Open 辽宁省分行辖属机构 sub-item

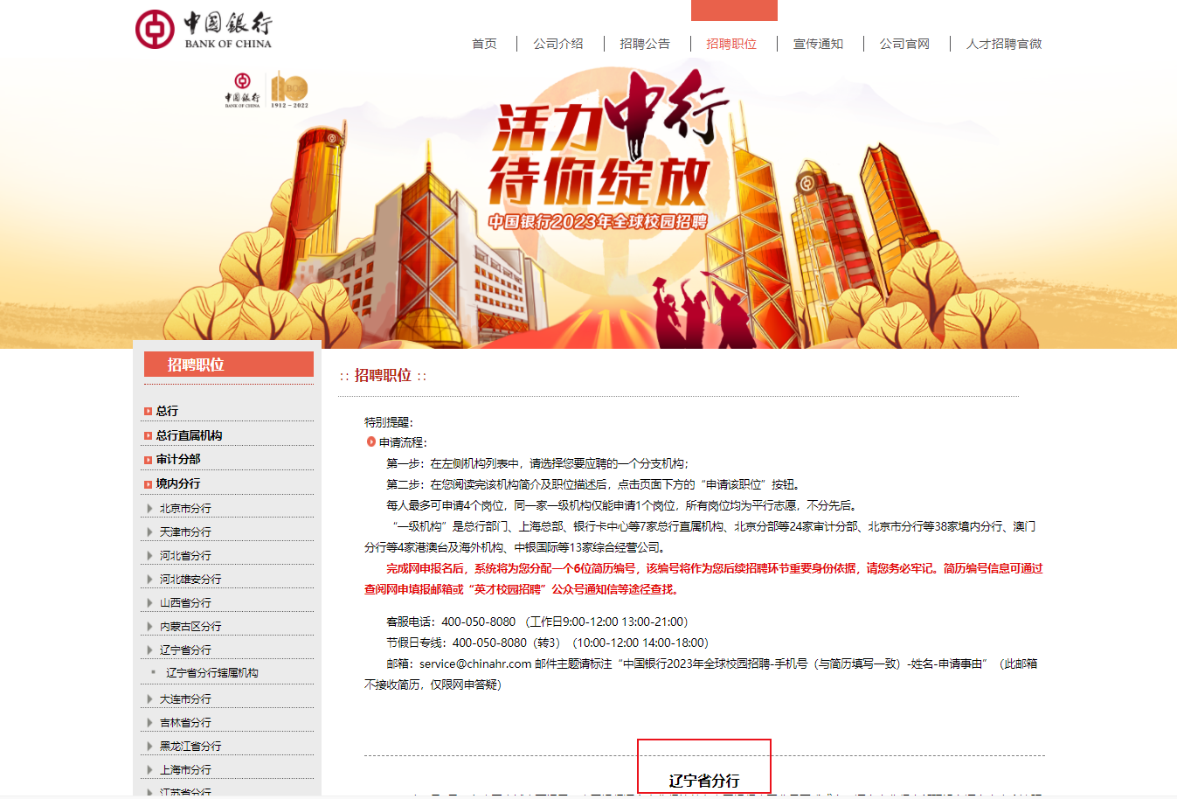212,673
